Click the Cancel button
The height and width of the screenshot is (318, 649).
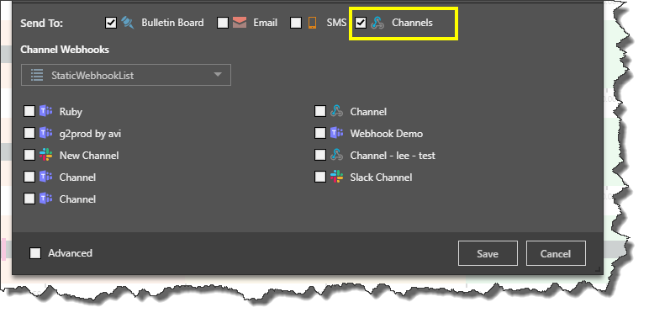click(x=556, y=253)
